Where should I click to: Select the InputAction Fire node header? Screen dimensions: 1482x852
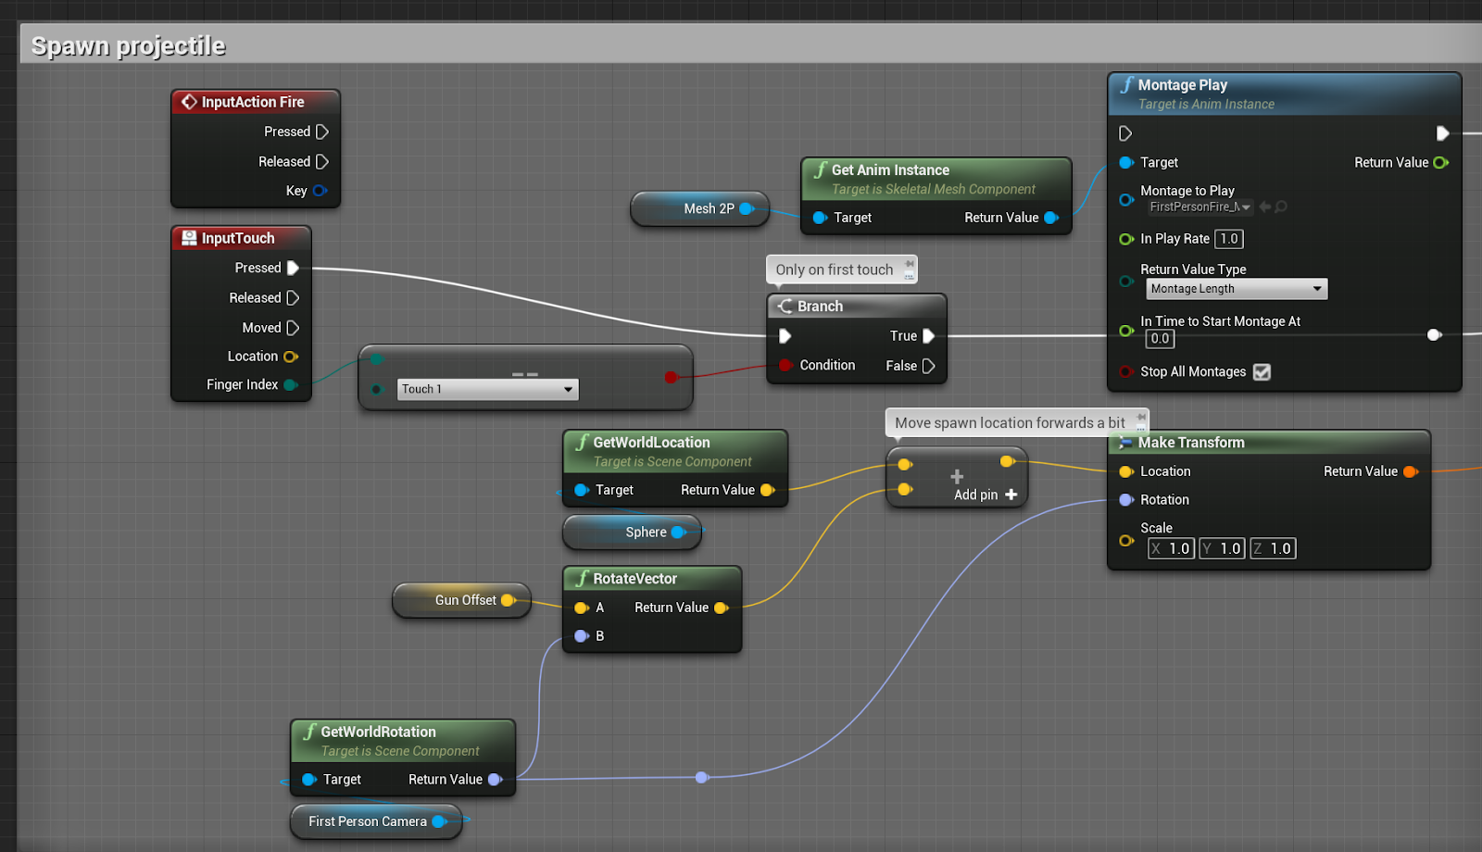coord(256,102)
